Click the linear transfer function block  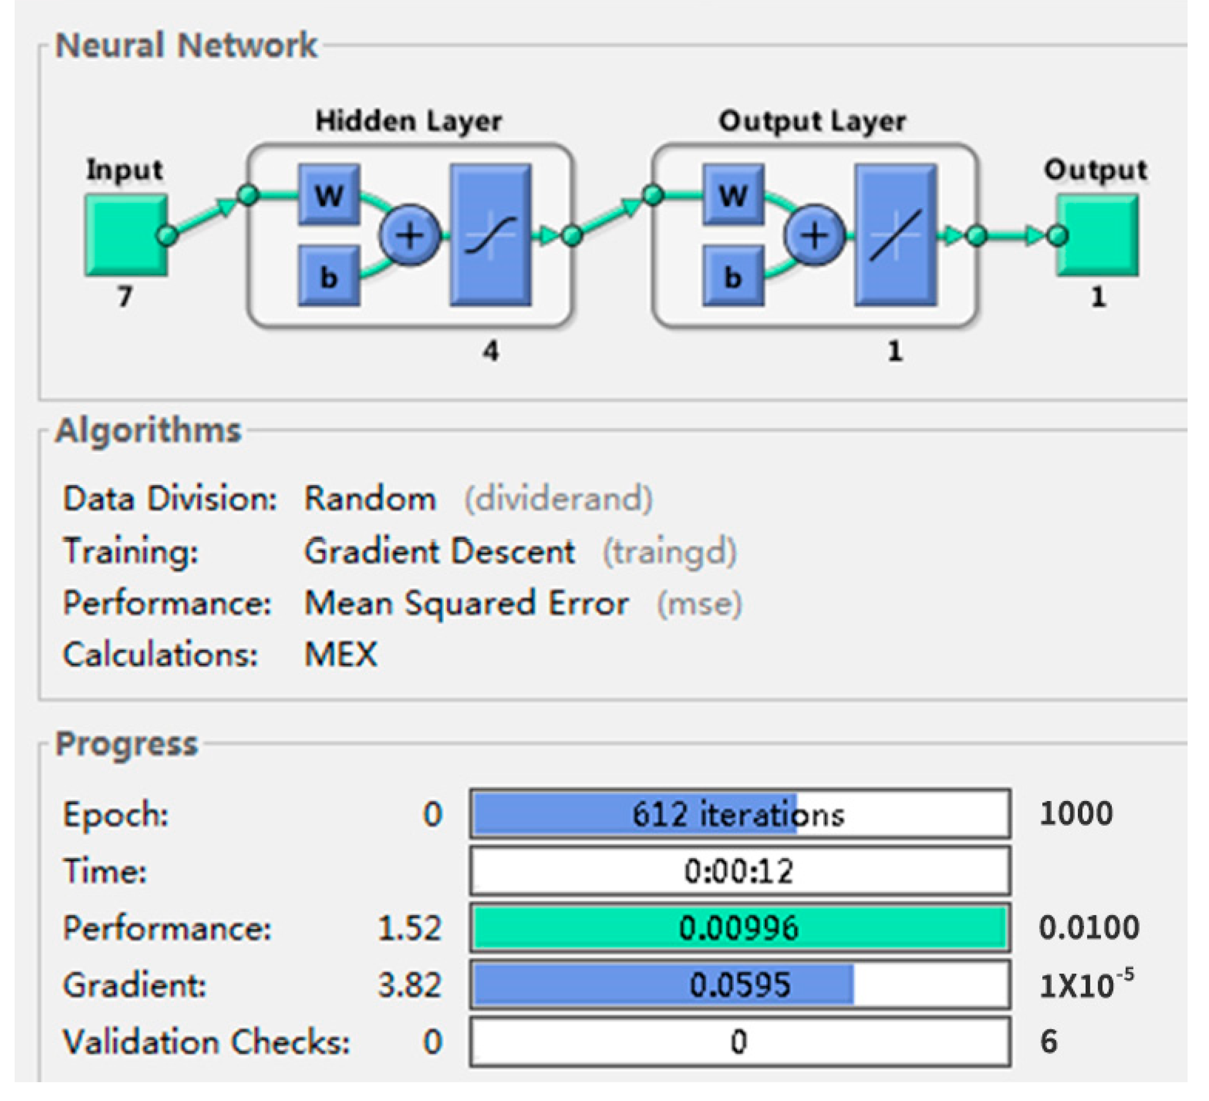point(895,235)
